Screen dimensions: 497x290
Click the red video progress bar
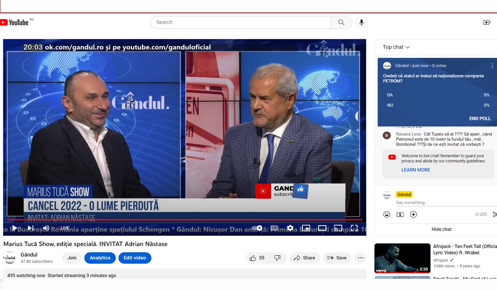tap(182, 220)
